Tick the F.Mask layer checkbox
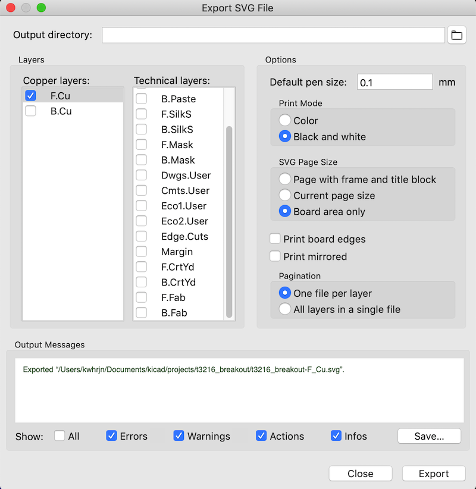The image size is (476, 489). (141, 145)
